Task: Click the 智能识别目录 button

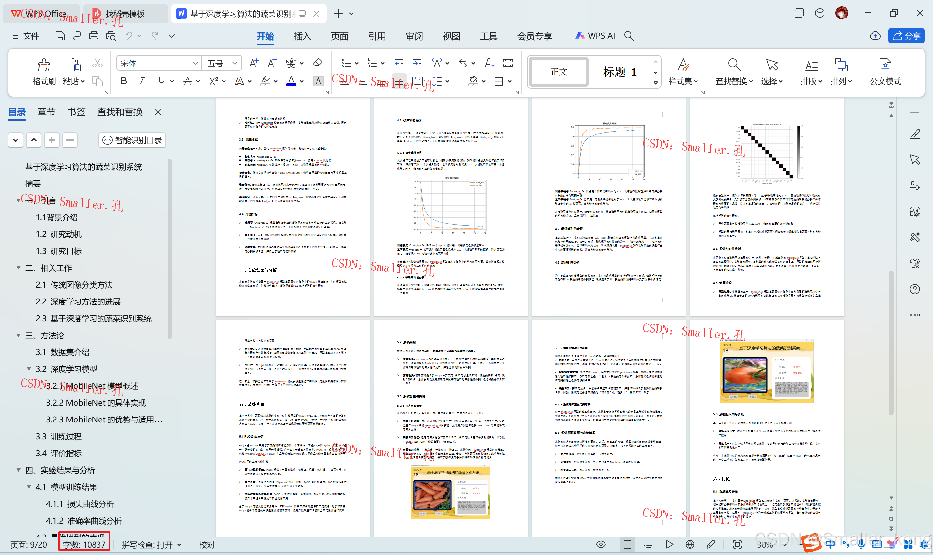Action: coord(132,140)
